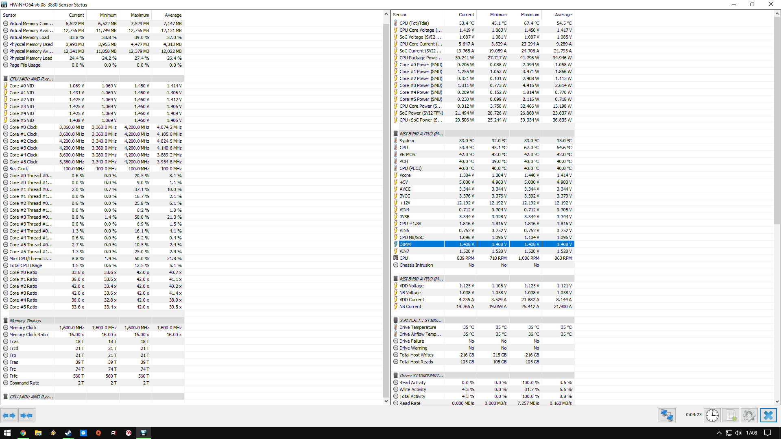Start logging with the sheet plus icon

[x=731, y=415]
